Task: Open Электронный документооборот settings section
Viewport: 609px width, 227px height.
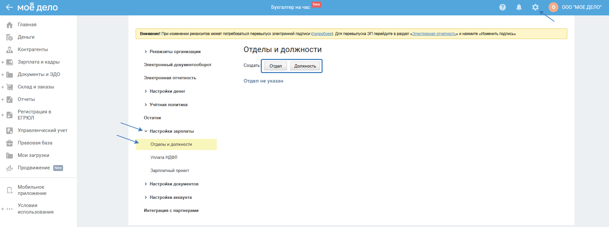Action: pyautogui.click(x=178, y=65)
